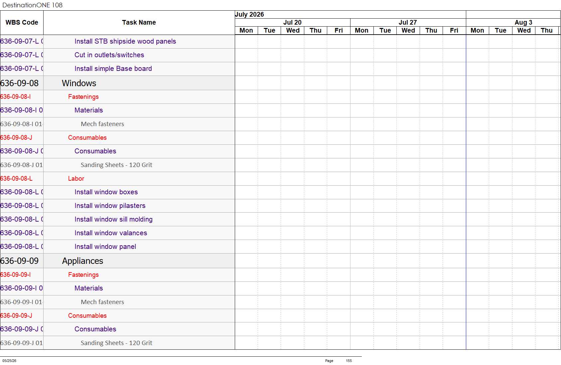The height and width of the screenshot is (365, 561).
Task: Select Install window panel task
Action: (105, 247)
